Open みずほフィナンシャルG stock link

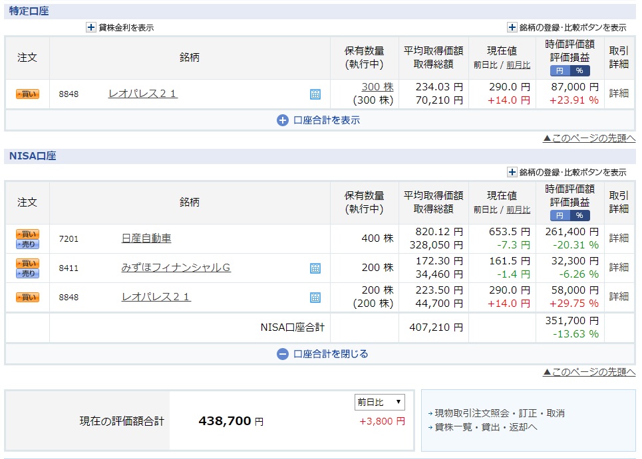pos(176,267)
